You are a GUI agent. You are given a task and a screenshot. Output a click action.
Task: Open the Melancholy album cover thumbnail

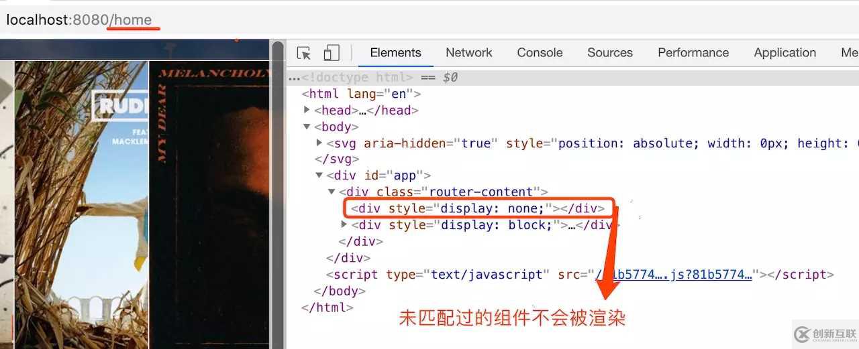point(209,204)
